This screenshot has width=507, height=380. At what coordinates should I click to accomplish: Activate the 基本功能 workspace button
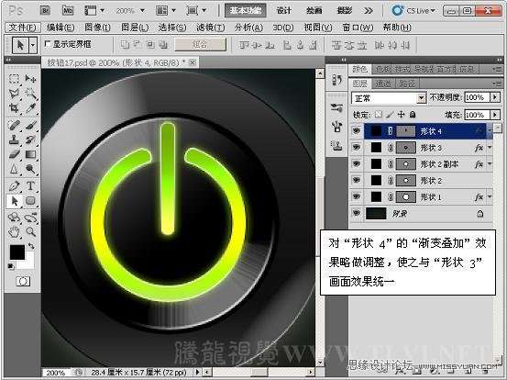[x=246, y=11]
